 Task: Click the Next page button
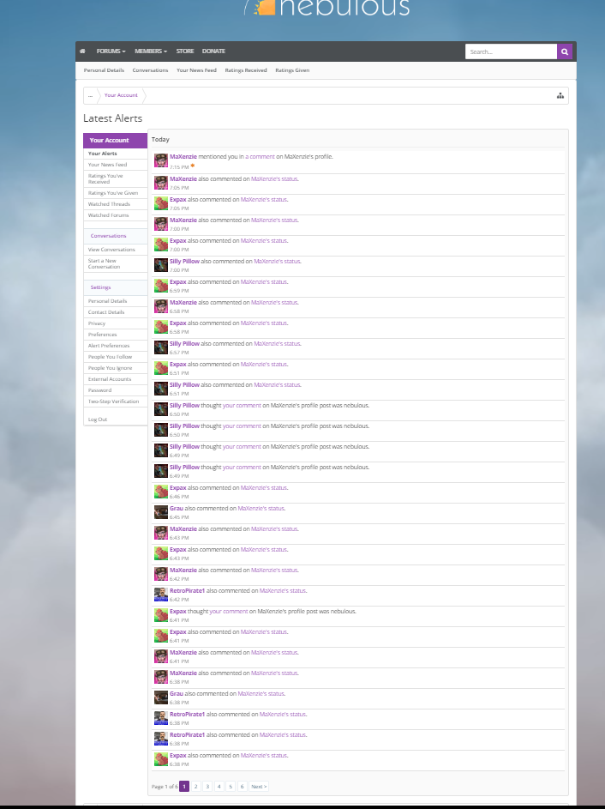click(x=259, y=787)
